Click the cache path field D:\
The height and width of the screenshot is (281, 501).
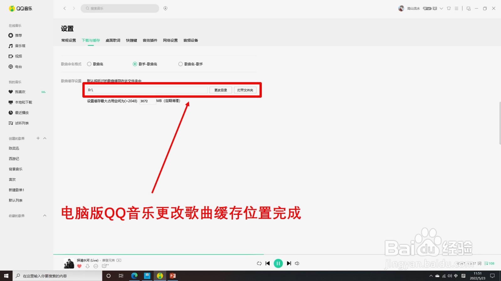pos(147,90)
